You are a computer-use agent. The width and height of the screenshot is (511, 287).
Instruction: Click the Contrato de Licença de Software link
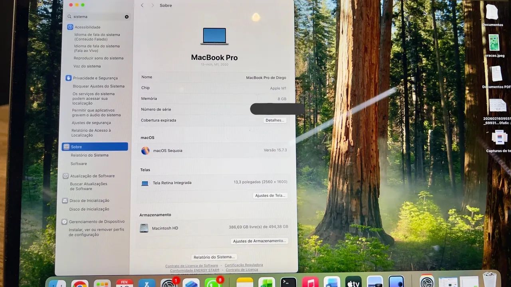[x=192, y=265]
